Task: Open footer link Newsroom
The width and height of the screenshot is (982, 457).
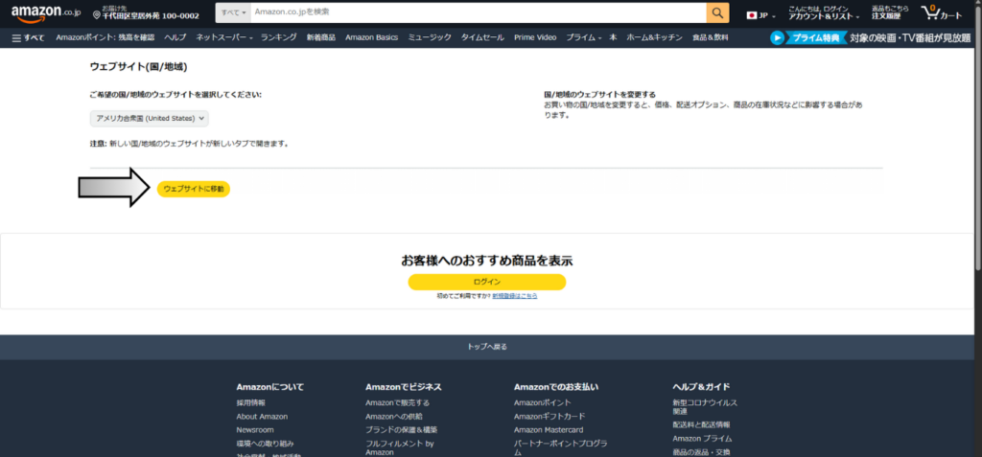Action: 255,430
